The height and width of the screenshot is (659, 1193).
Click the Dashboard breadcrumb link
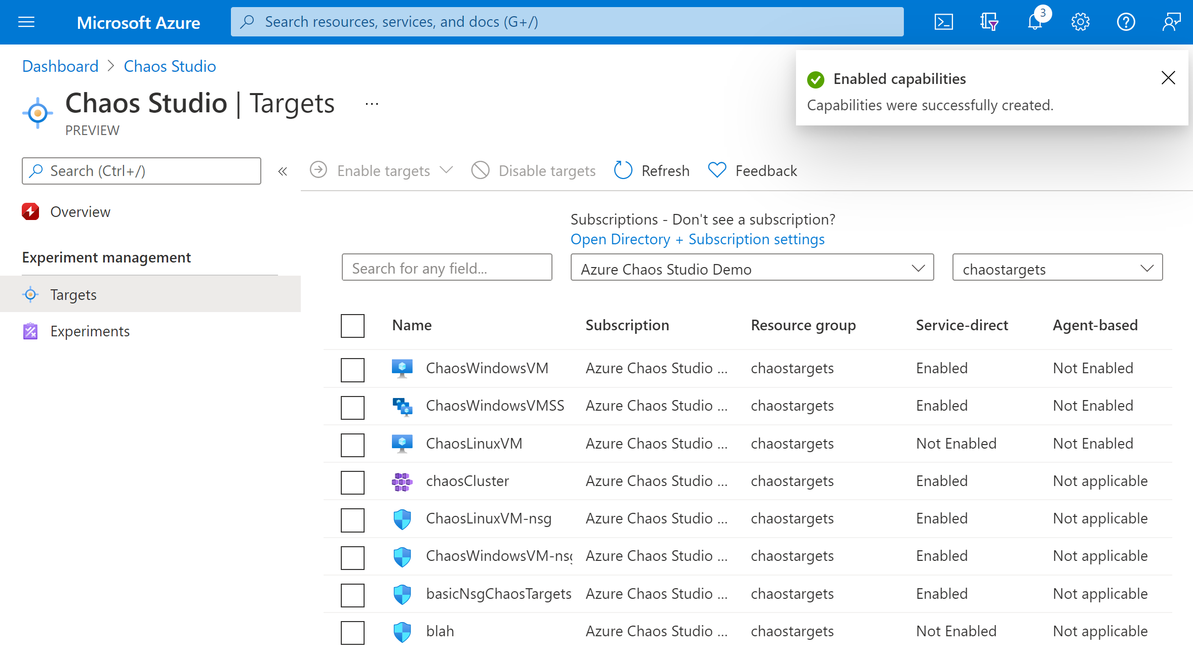60,66
